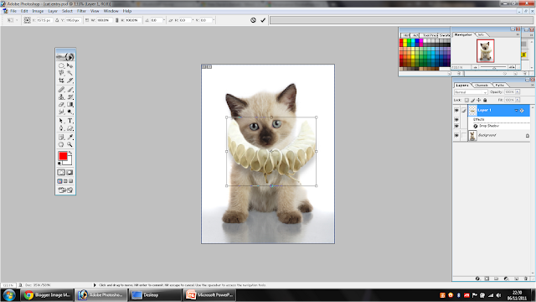Select the Dodge tool in toolbox
The height and width of the screenshot is (302, 536).
pos(70,112)
